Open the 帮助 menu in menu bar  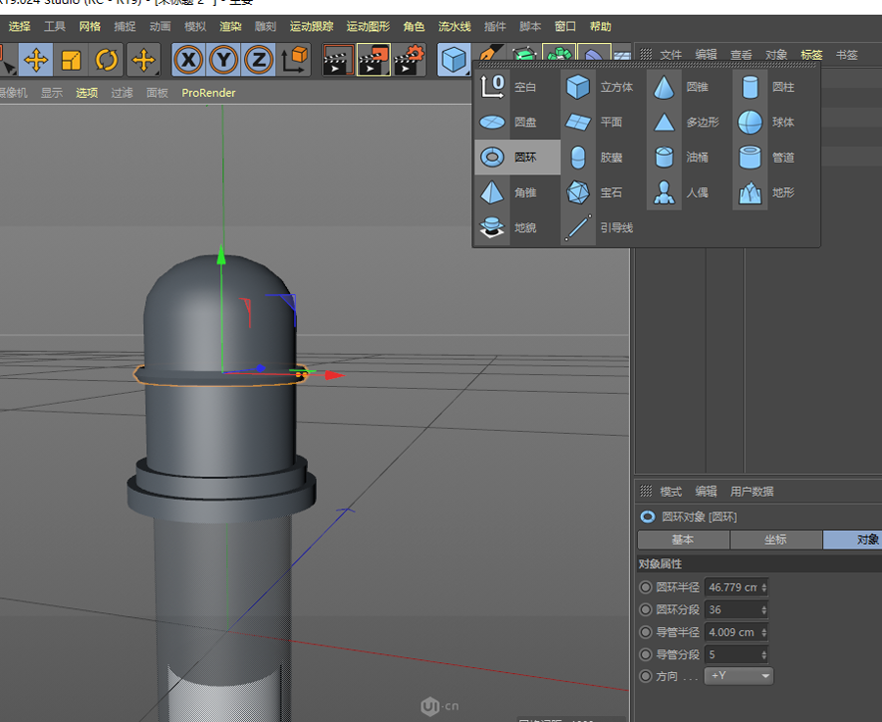[600, 26]
